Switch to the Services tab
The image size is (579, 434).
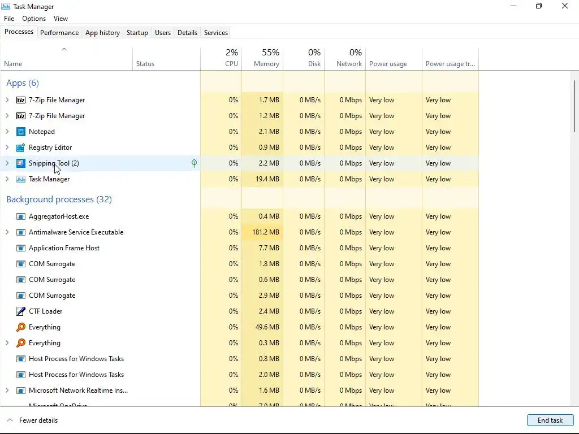216,32
